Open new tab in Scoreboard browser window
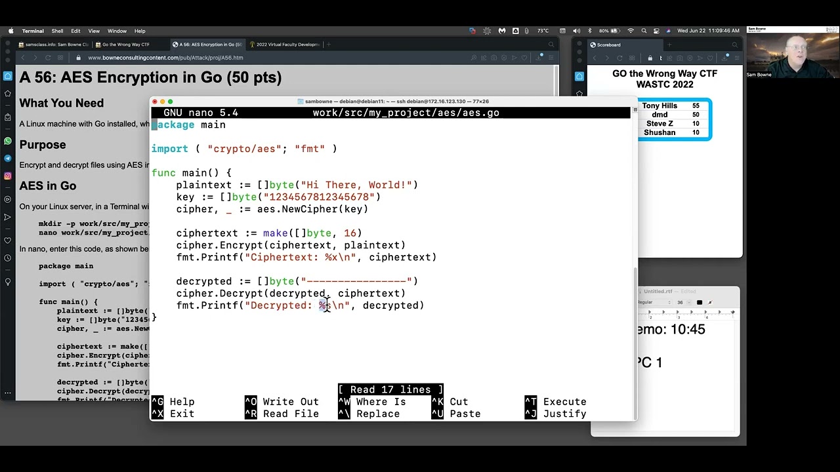The height and width of the screenshot is (472, 840). click(x=669, y=45)
